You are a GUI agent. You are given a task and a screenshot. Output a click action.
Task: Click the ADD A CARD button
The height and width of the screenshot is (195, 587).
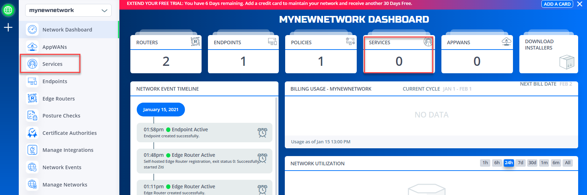click(x=557, y=4)
